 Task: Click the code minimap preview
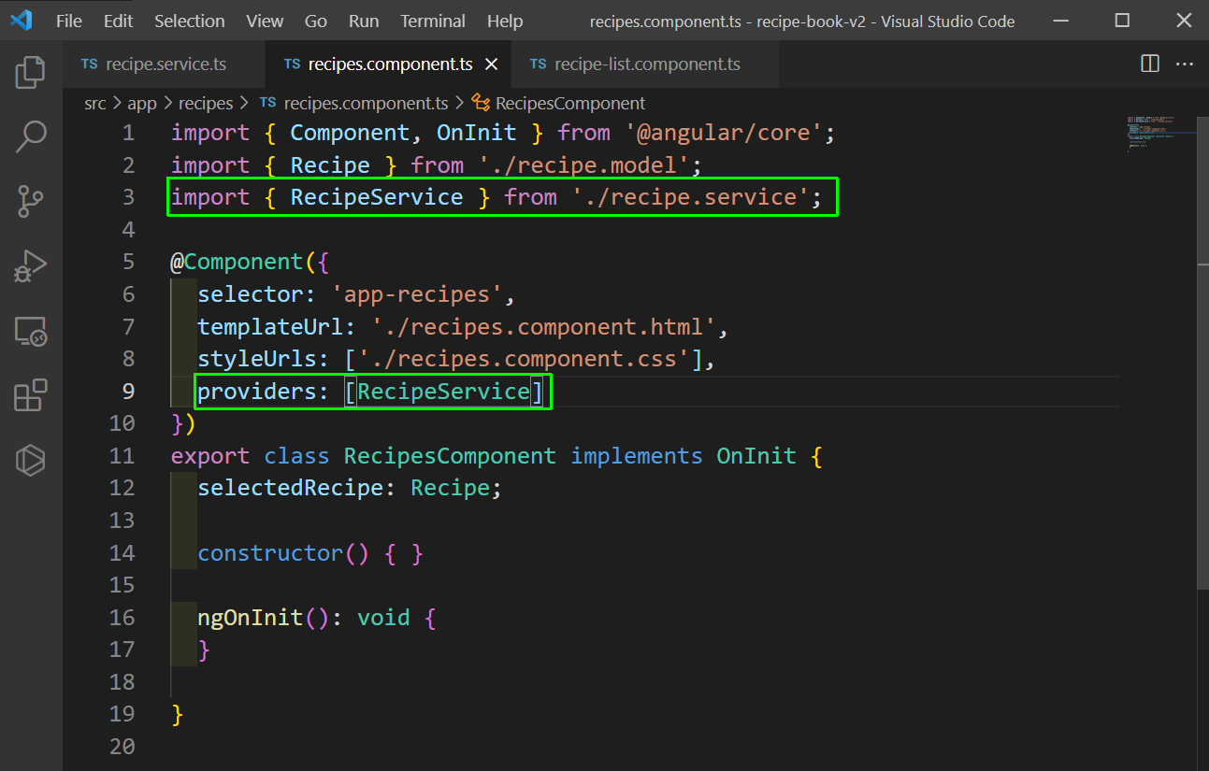tap(1159, 133)
